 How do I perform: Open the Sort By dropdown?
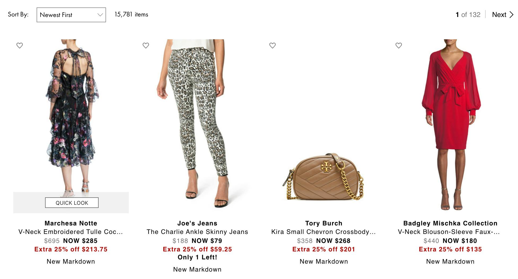click(71, 15)
